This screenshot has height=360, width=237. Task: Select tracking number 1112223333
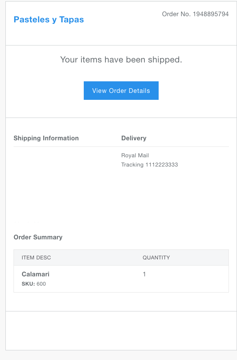click(x=162, y=165)
